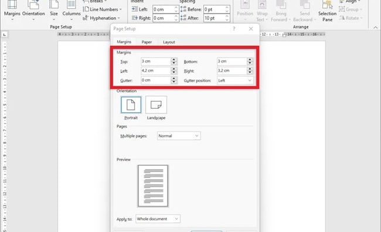Open the Rotate dropdown
Screen dimensions: 381x232
351,18
